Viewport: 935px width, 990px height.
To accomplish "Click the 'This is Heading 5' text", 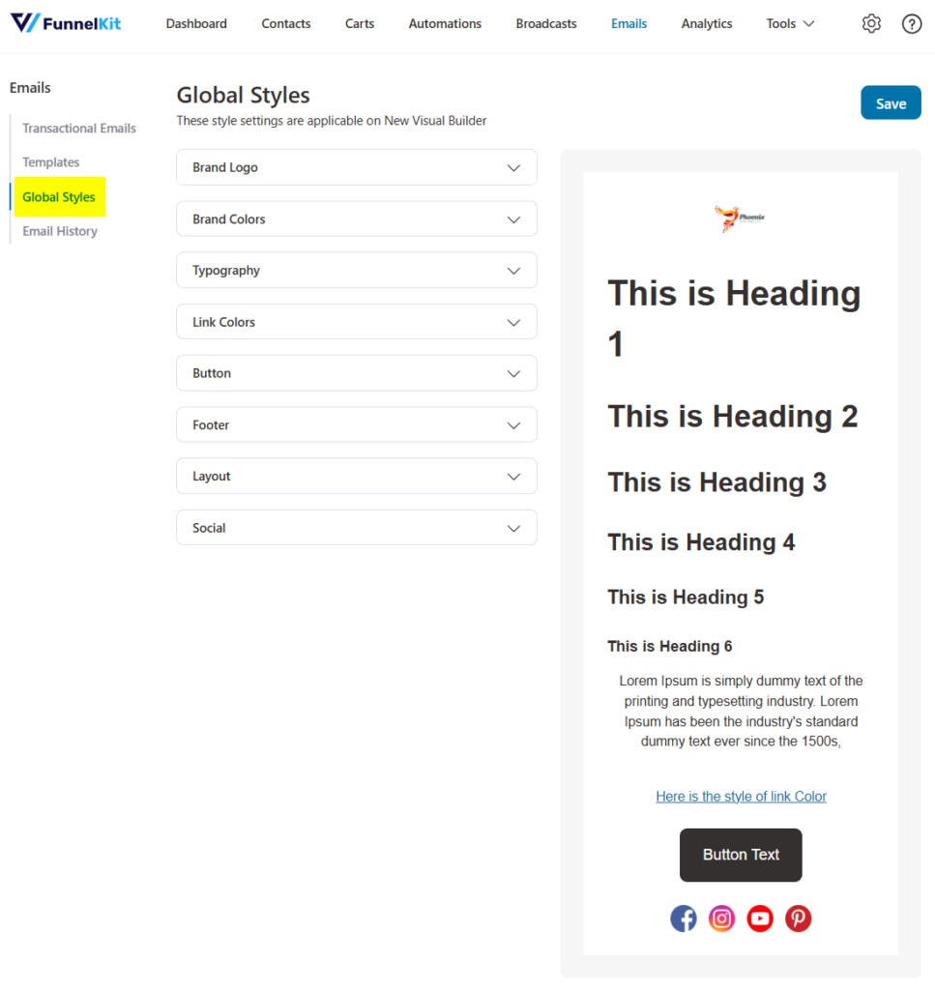I will [686, 597].
